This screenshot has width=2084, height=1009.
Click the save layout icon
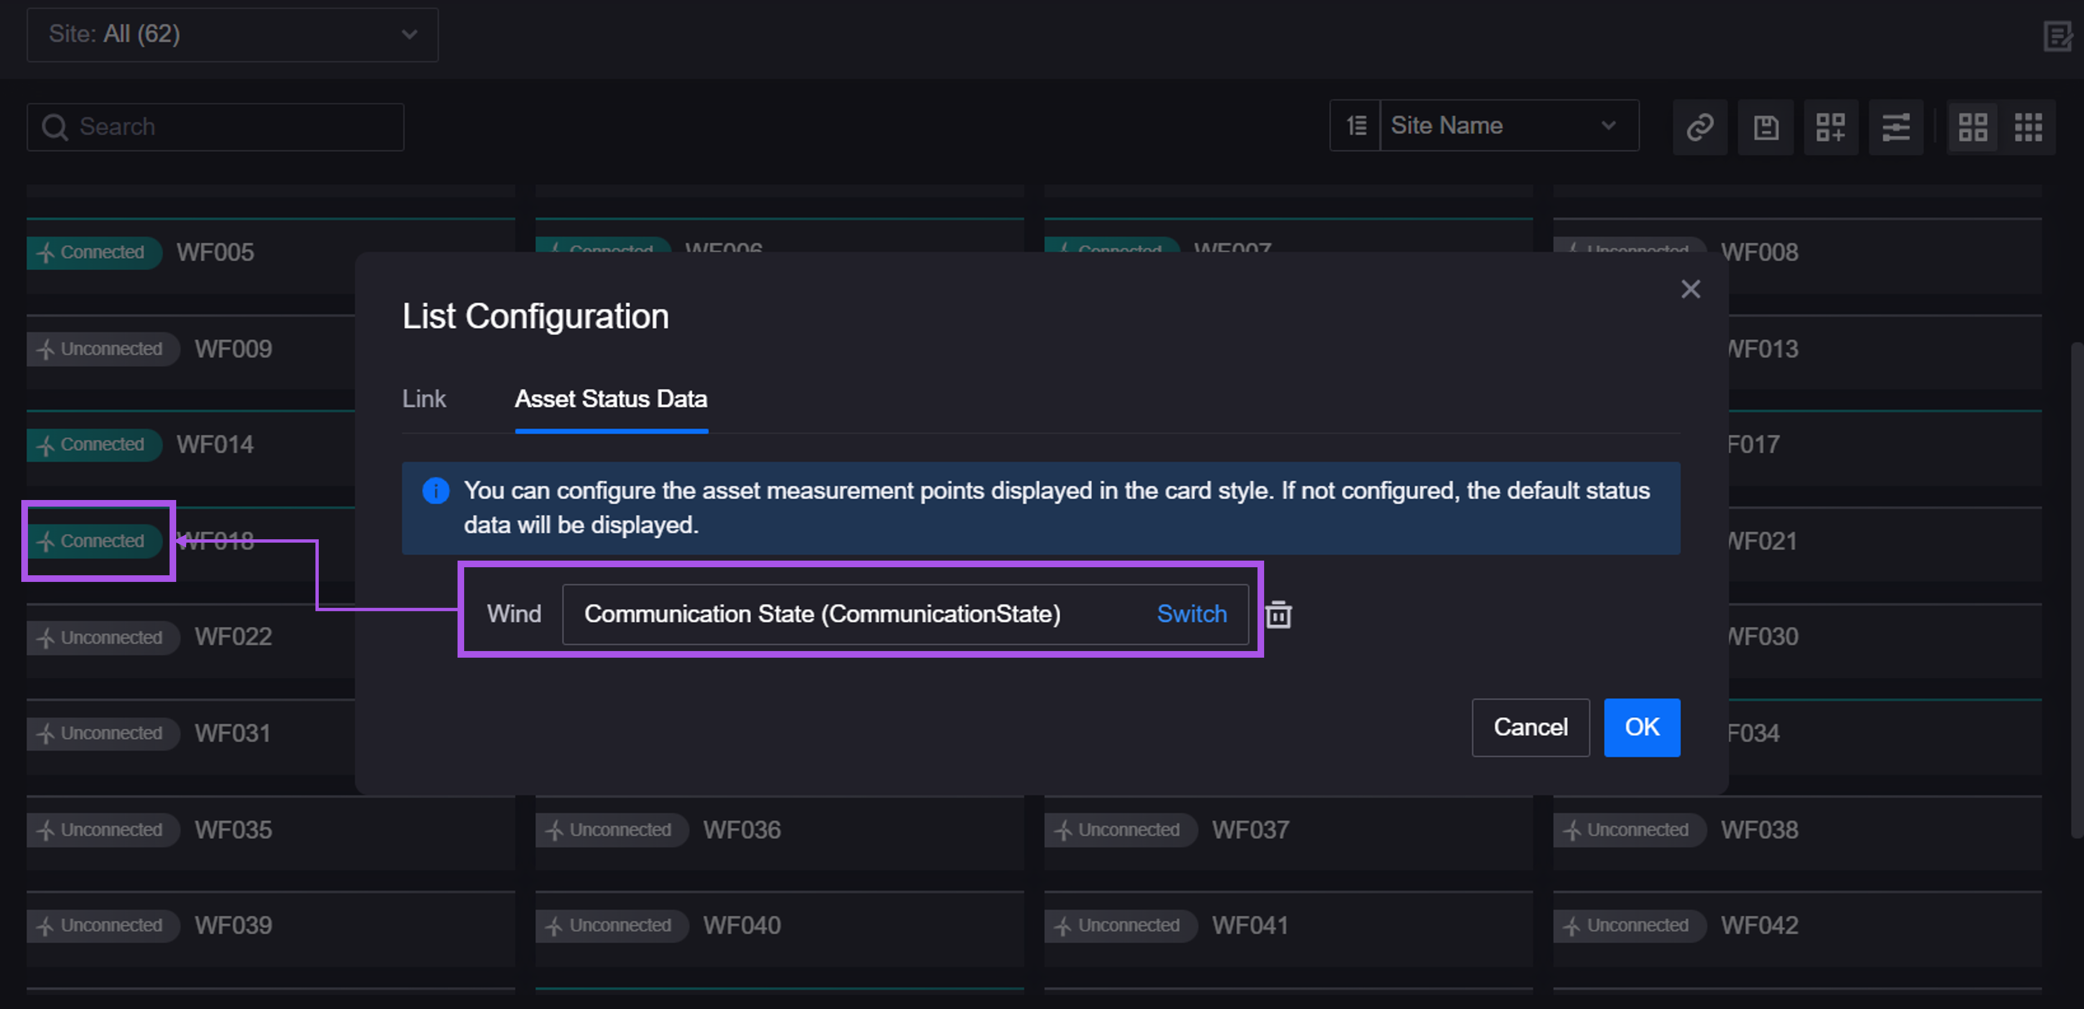click(1765, 127)
